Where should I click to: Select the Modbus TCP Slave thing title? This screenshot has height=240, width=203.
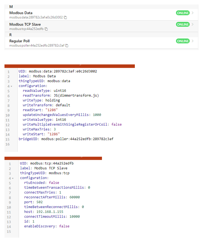point(25,24)
